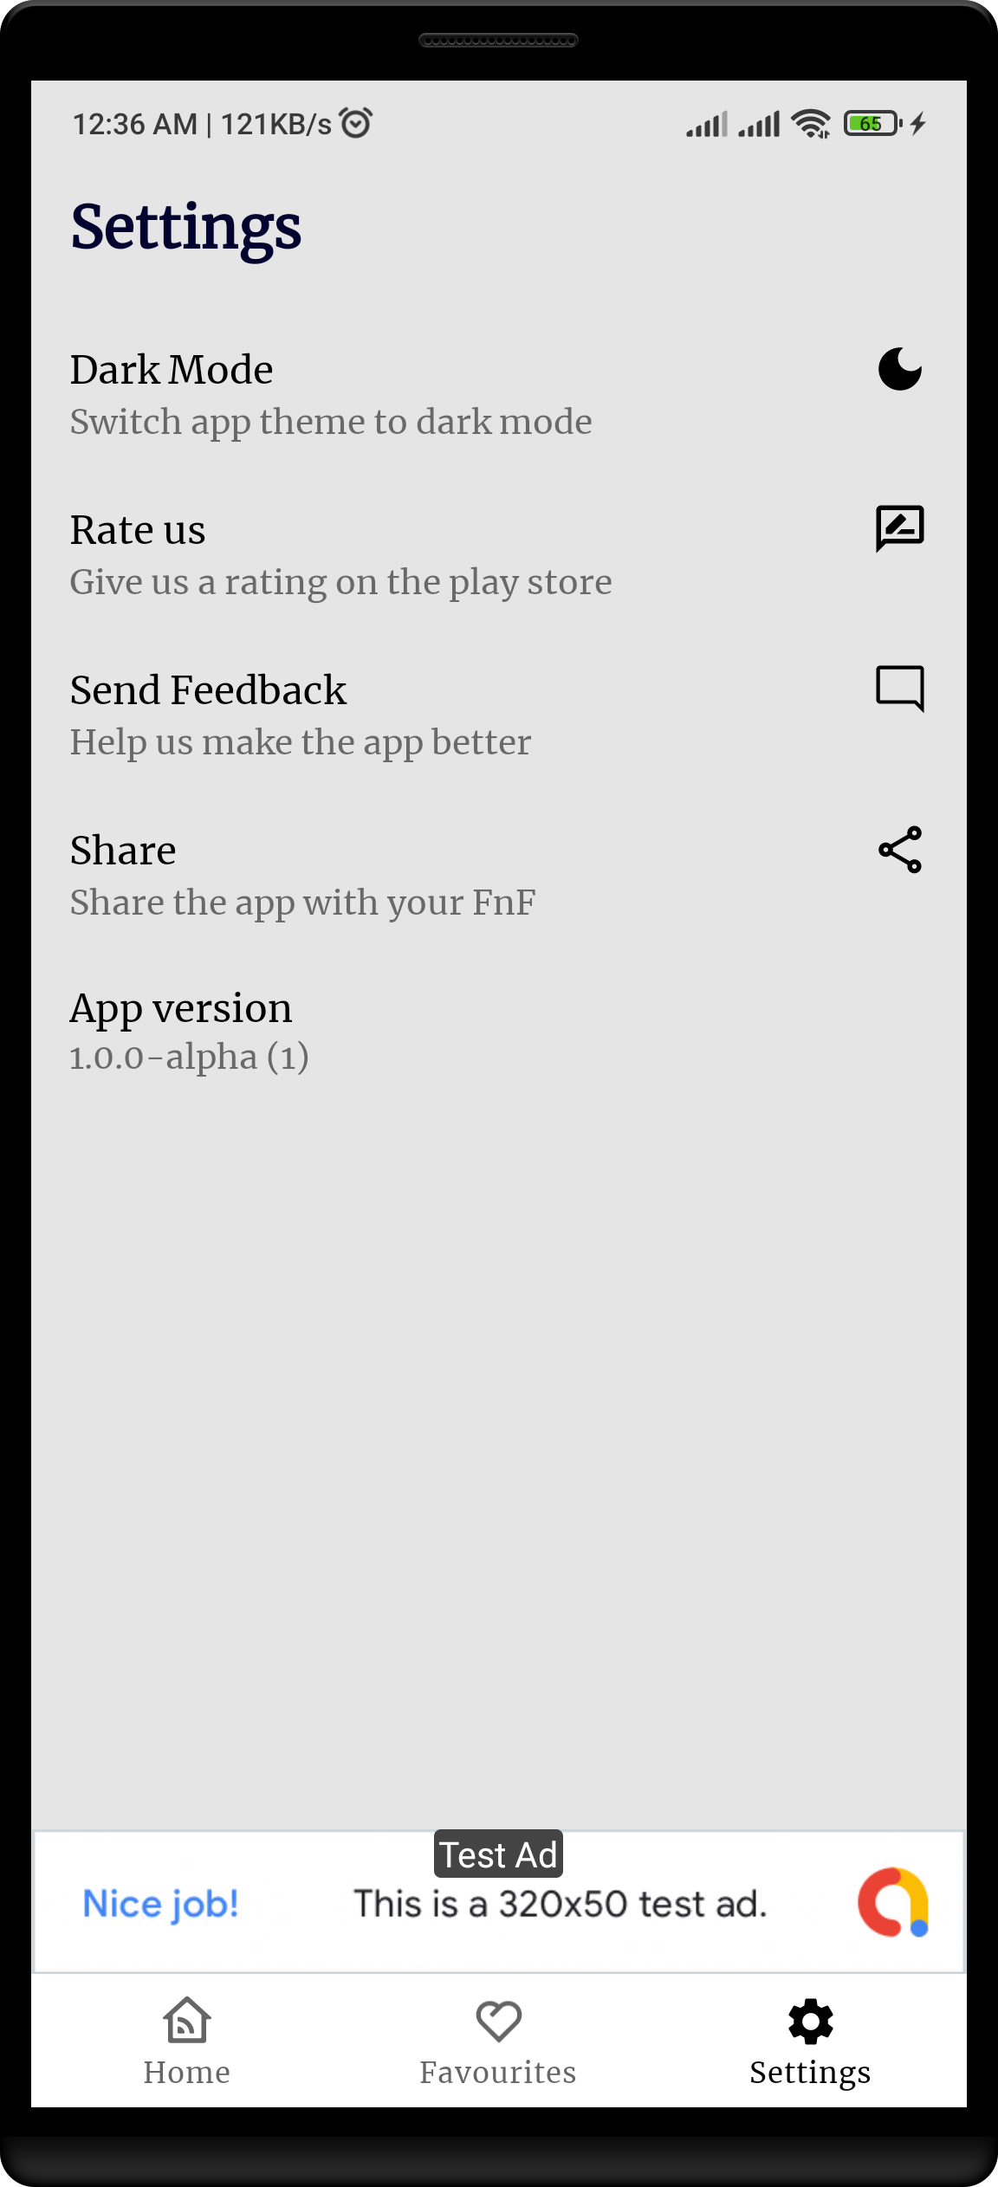Click the Nice job! ad link

160,1904
